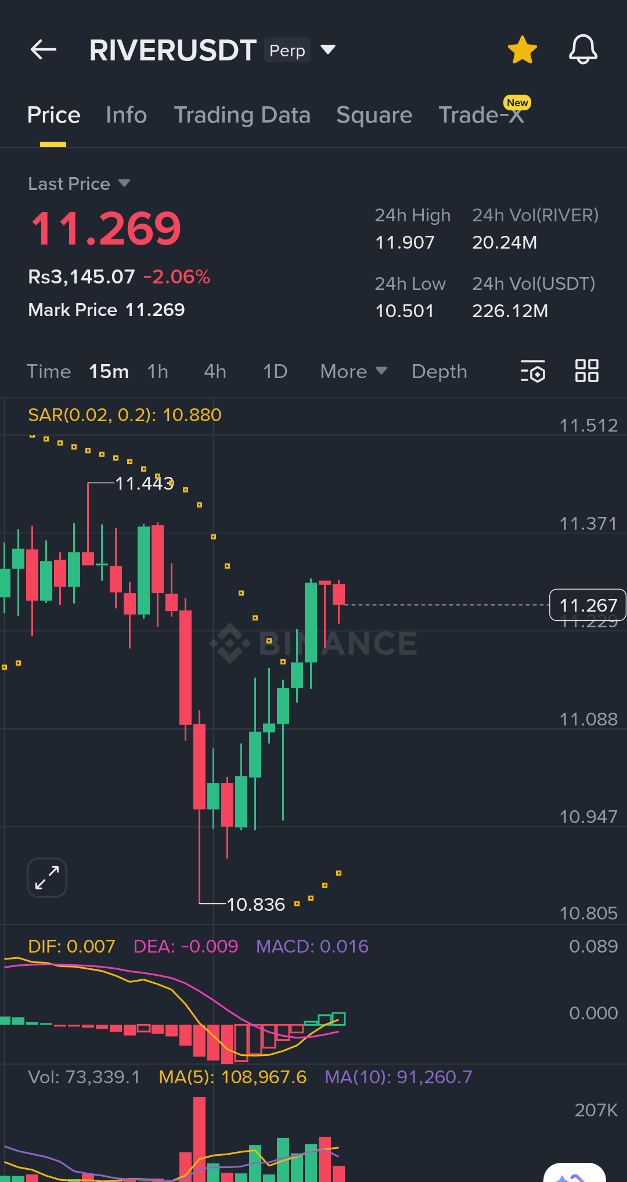Tap the 207K volume axis label

(596, 1110)
